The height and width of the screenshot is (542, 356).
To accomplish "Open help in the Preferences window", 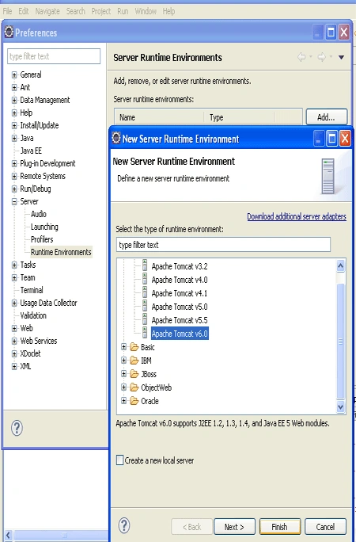I will tap(17, 428).
